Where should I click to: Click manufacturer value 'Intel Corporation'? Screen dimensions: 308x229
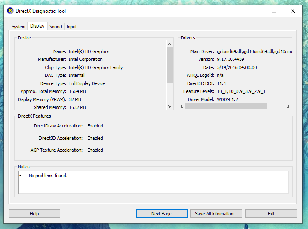(86, 59)
